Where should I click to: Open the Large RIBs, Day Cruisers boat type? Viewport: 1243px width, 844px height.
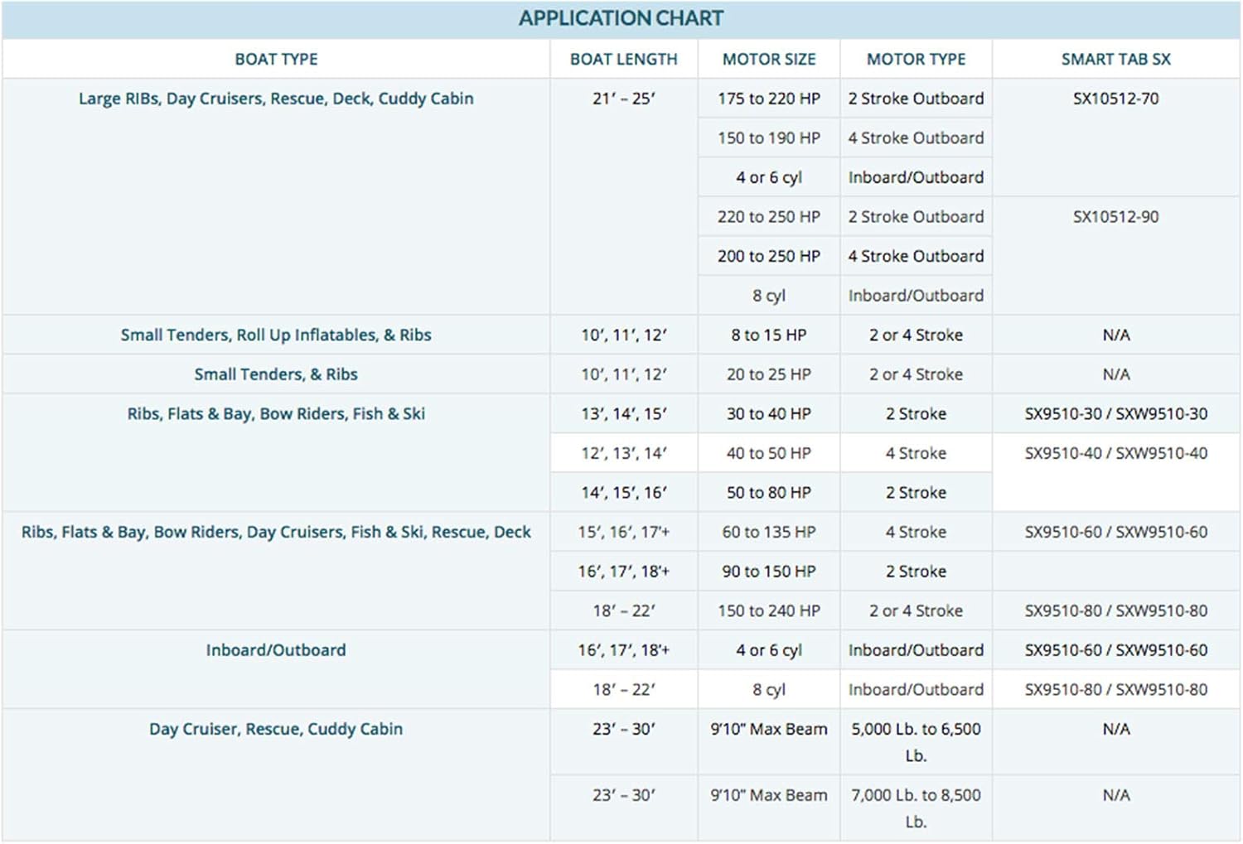click(x=276, y=99)
